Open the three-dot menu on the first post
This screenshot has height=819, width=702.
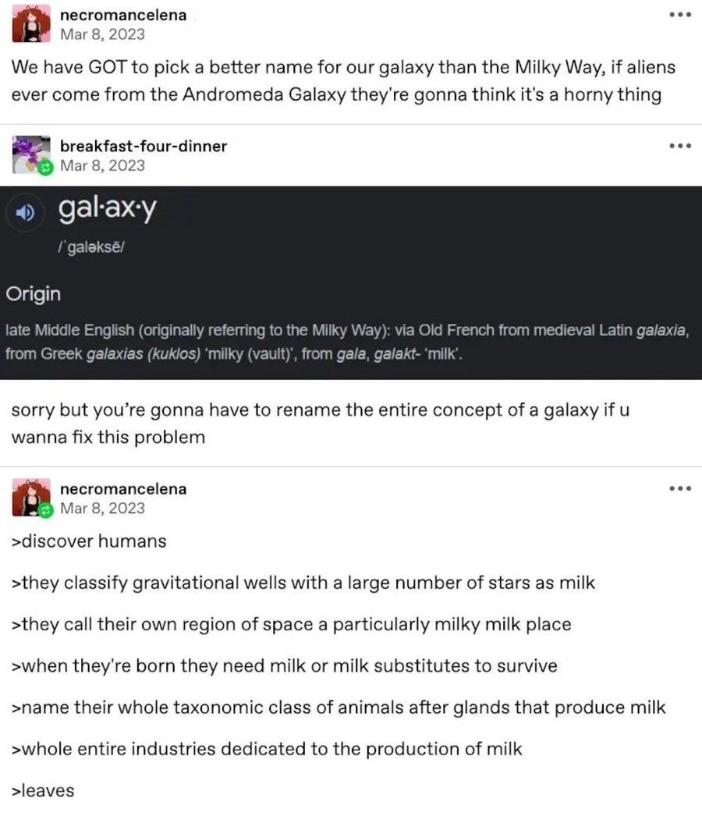pos(680,15)
